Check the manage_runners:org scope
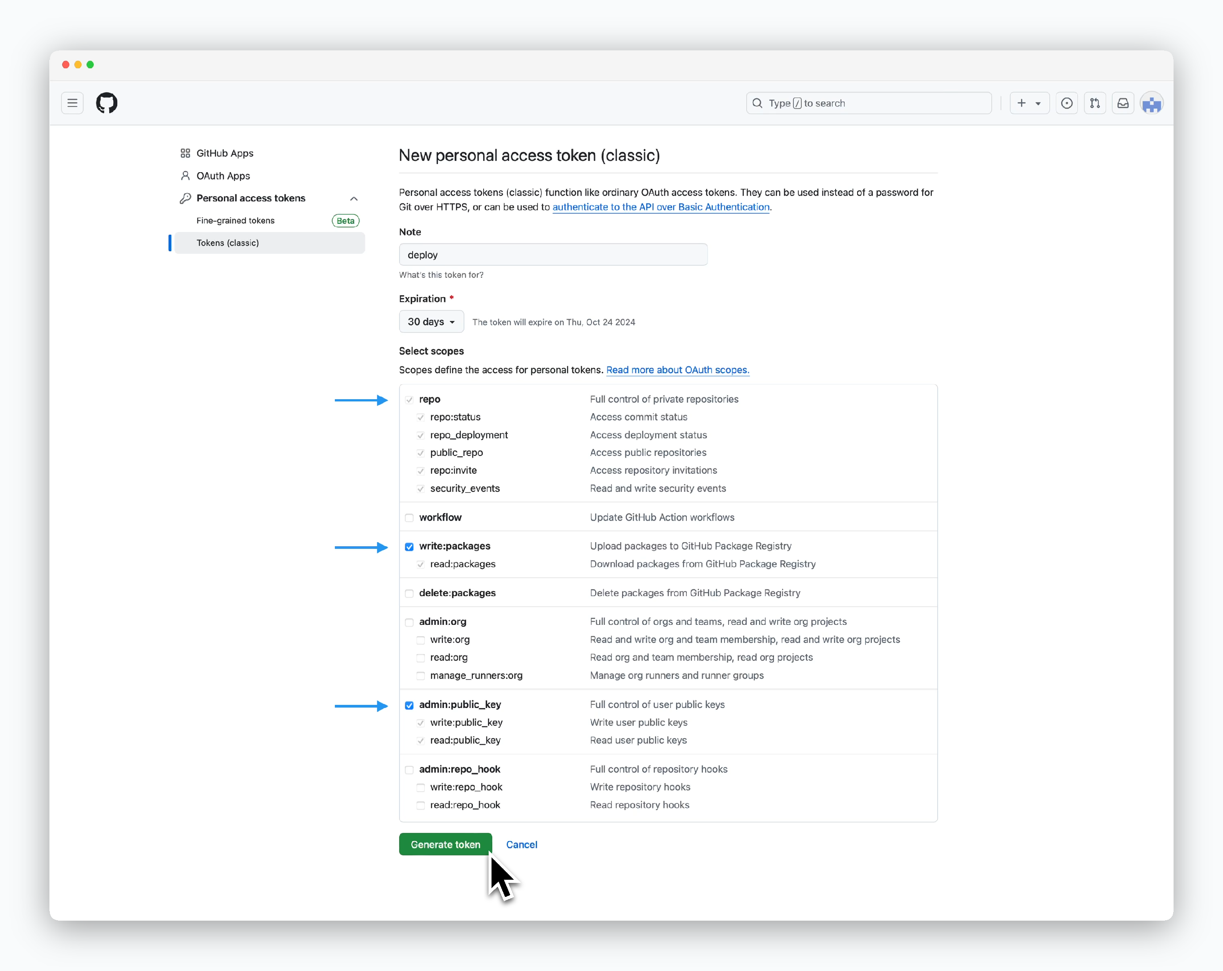1223x971 pixels. pyautogui.click(x=420, y=676)
